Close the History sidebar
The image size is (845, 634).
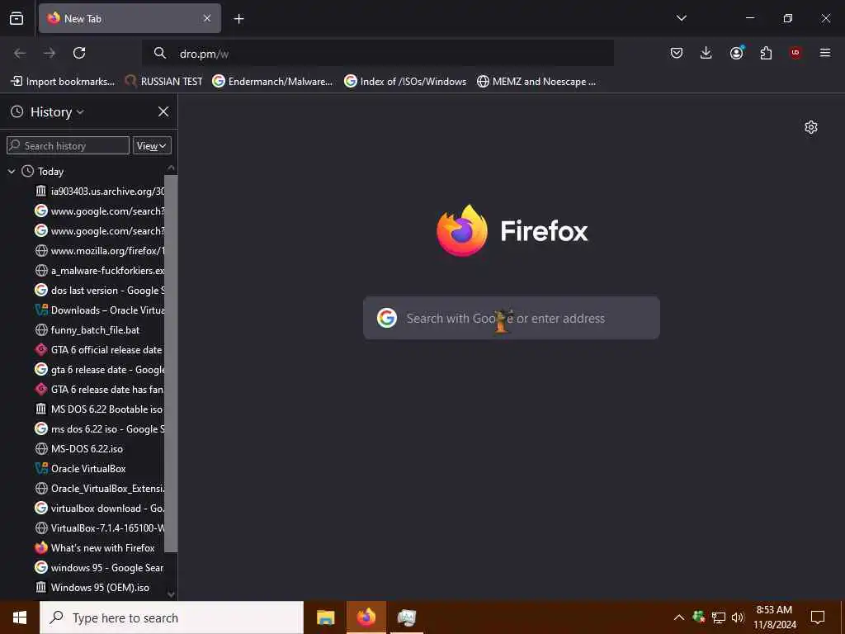coord(163,111)
